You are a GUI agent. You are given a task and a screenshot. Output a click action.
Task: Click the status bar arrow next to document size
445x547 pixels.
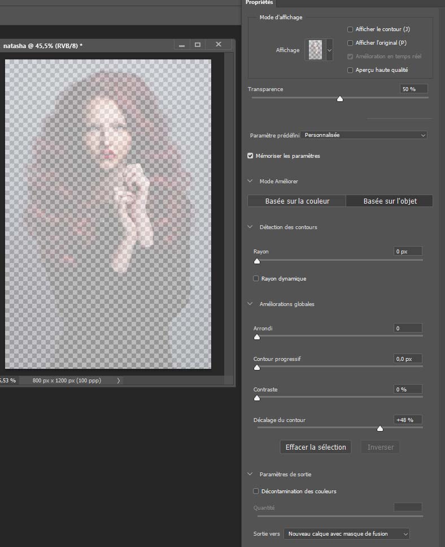(118, 381)
